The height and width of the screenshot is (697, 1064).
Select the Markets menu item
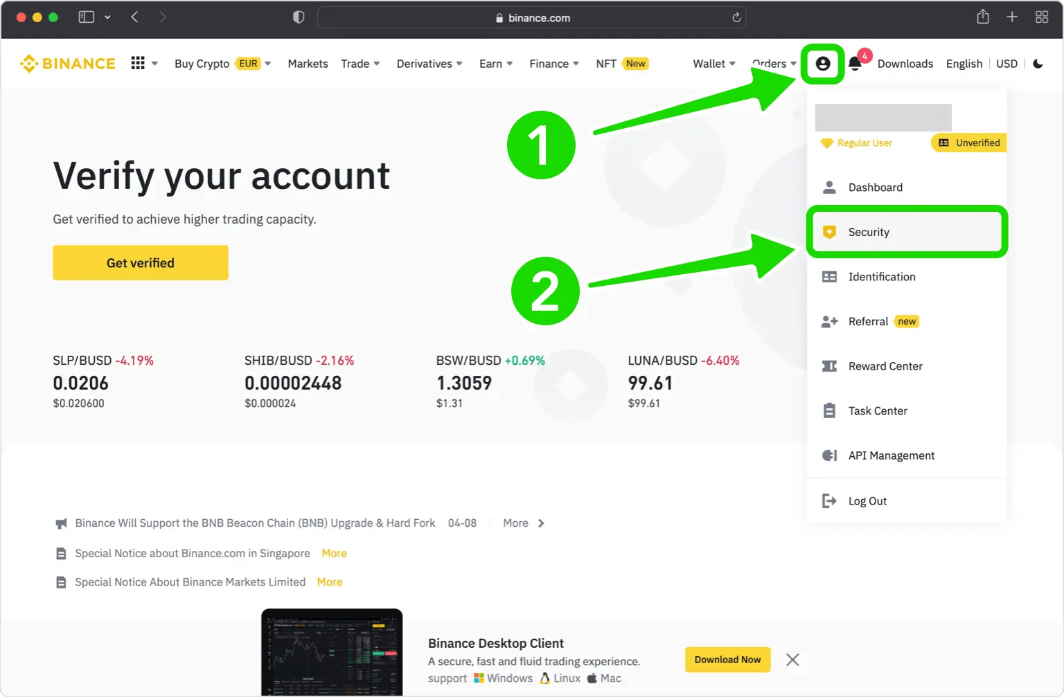click(308, 63)
